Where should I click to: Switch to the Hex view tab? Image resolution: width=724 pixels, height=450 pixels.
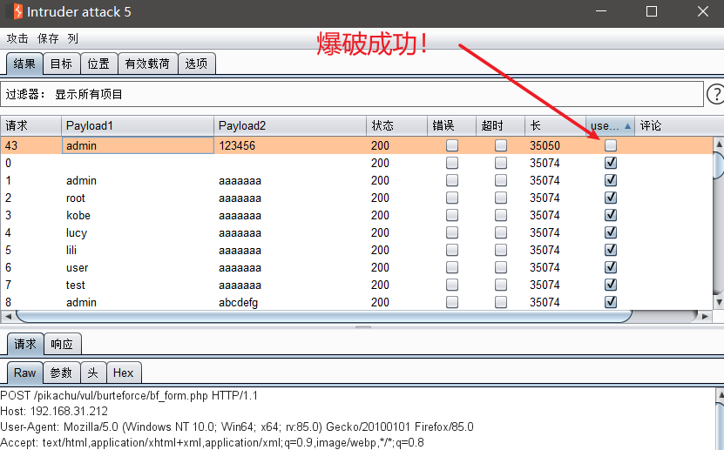coord(124,373)
